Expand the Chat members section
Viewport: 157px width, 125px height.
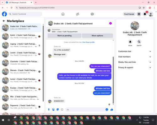pos(135,57)
